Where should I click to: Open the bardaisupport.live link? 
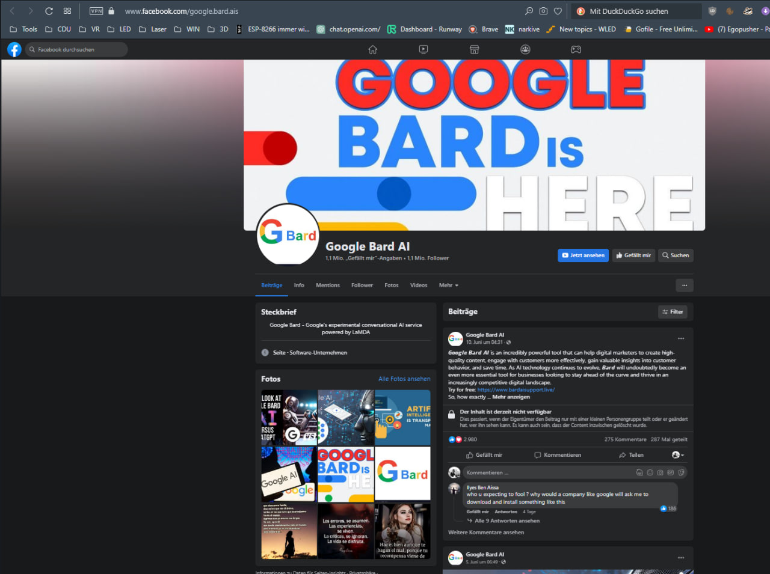coord(516,389)
